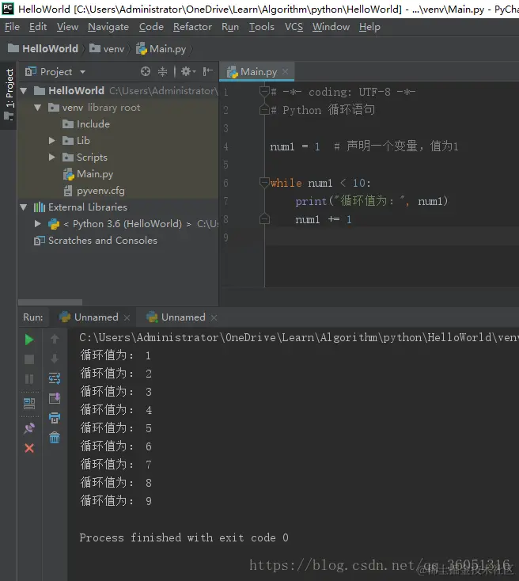
Task: Open the VCS menu
Action: point(294,27)
